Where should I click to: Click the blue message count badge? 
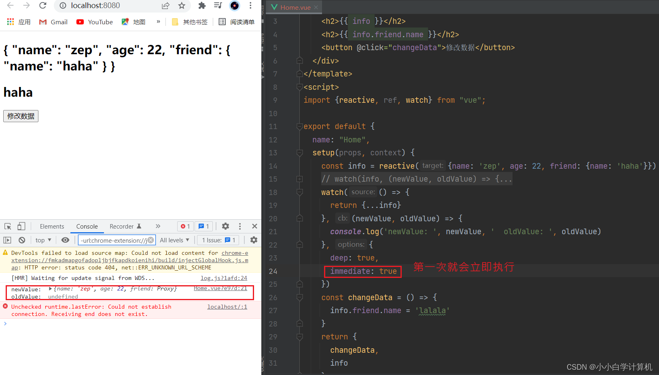pos(204,227)
